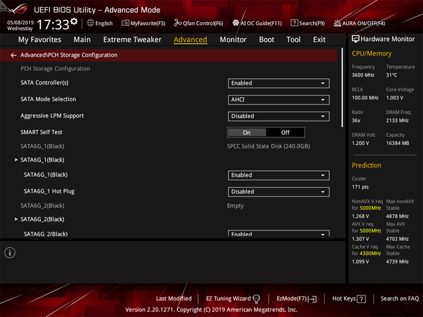Open the SATA6G_1 Hot Plug dropdown
Viewport: 423px width, 317px height.
point(278,191)
